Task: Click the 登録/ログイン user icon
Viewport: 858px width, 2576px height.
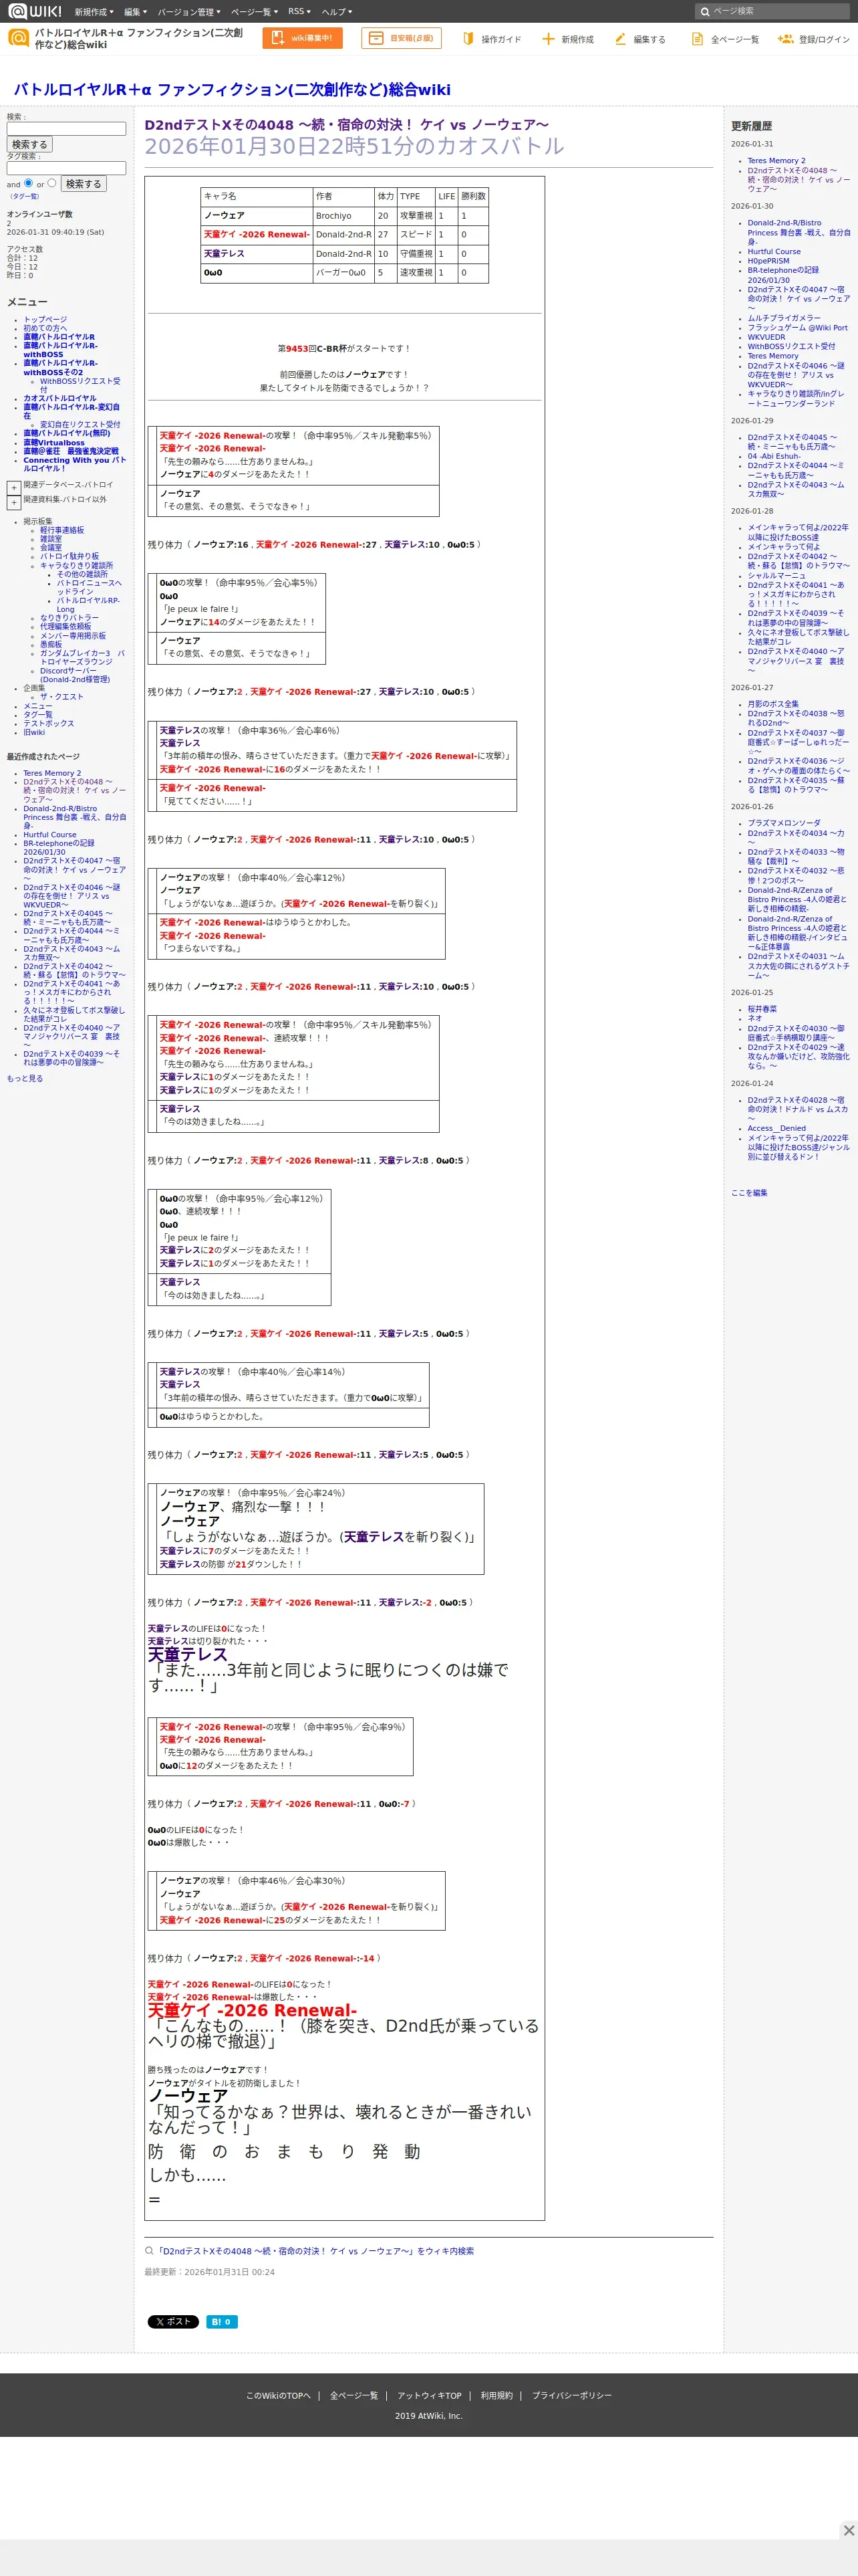Action: tap(785, 39)
